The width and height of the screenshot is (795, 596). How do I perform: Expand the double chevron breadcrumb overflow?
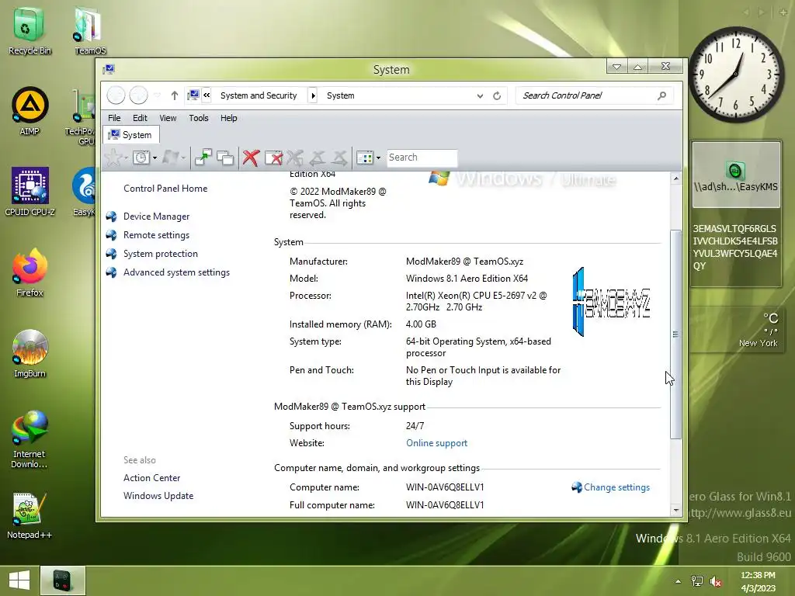[207, 95]
